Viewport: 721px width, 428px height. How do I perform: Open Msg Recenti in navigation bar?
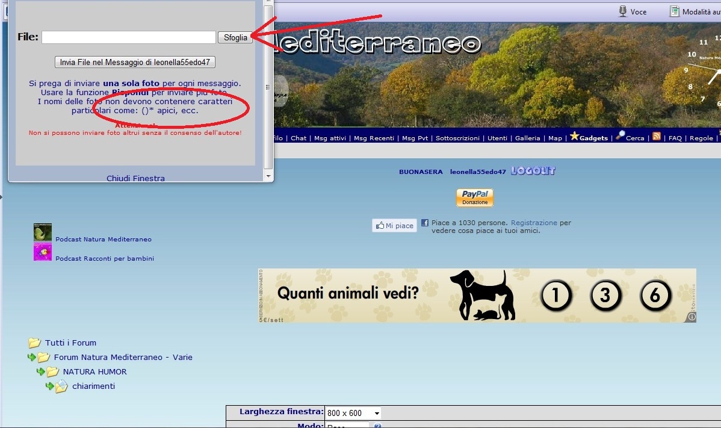374,138
